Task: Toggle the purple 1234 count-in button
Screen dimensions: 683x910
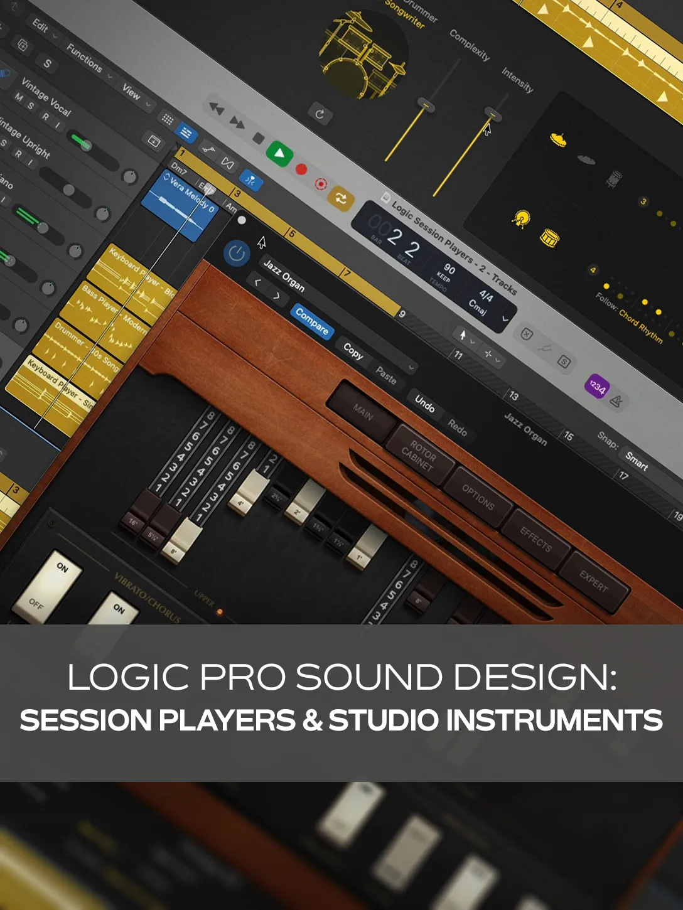Action: click(596, 386)
